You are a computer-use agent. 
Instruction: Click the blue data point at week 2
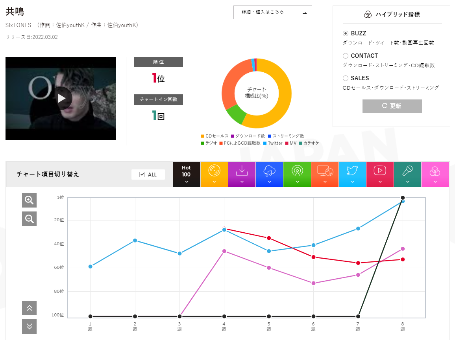(135, 241)
